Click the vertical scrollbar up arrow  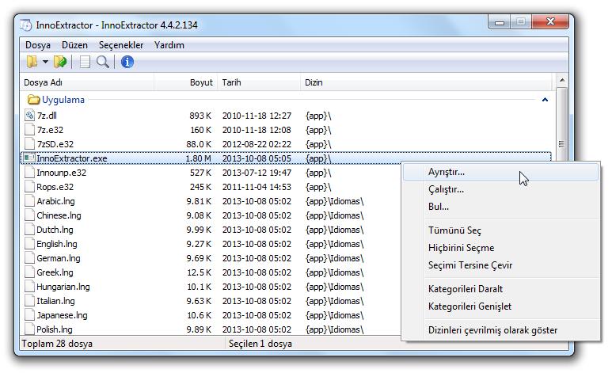[561, 81]
